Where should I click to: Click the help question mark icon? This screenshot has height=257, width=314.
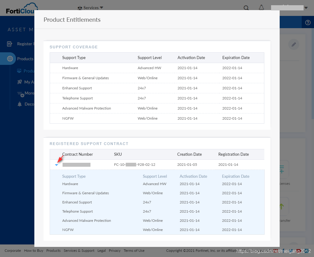(x=308, y=23)
